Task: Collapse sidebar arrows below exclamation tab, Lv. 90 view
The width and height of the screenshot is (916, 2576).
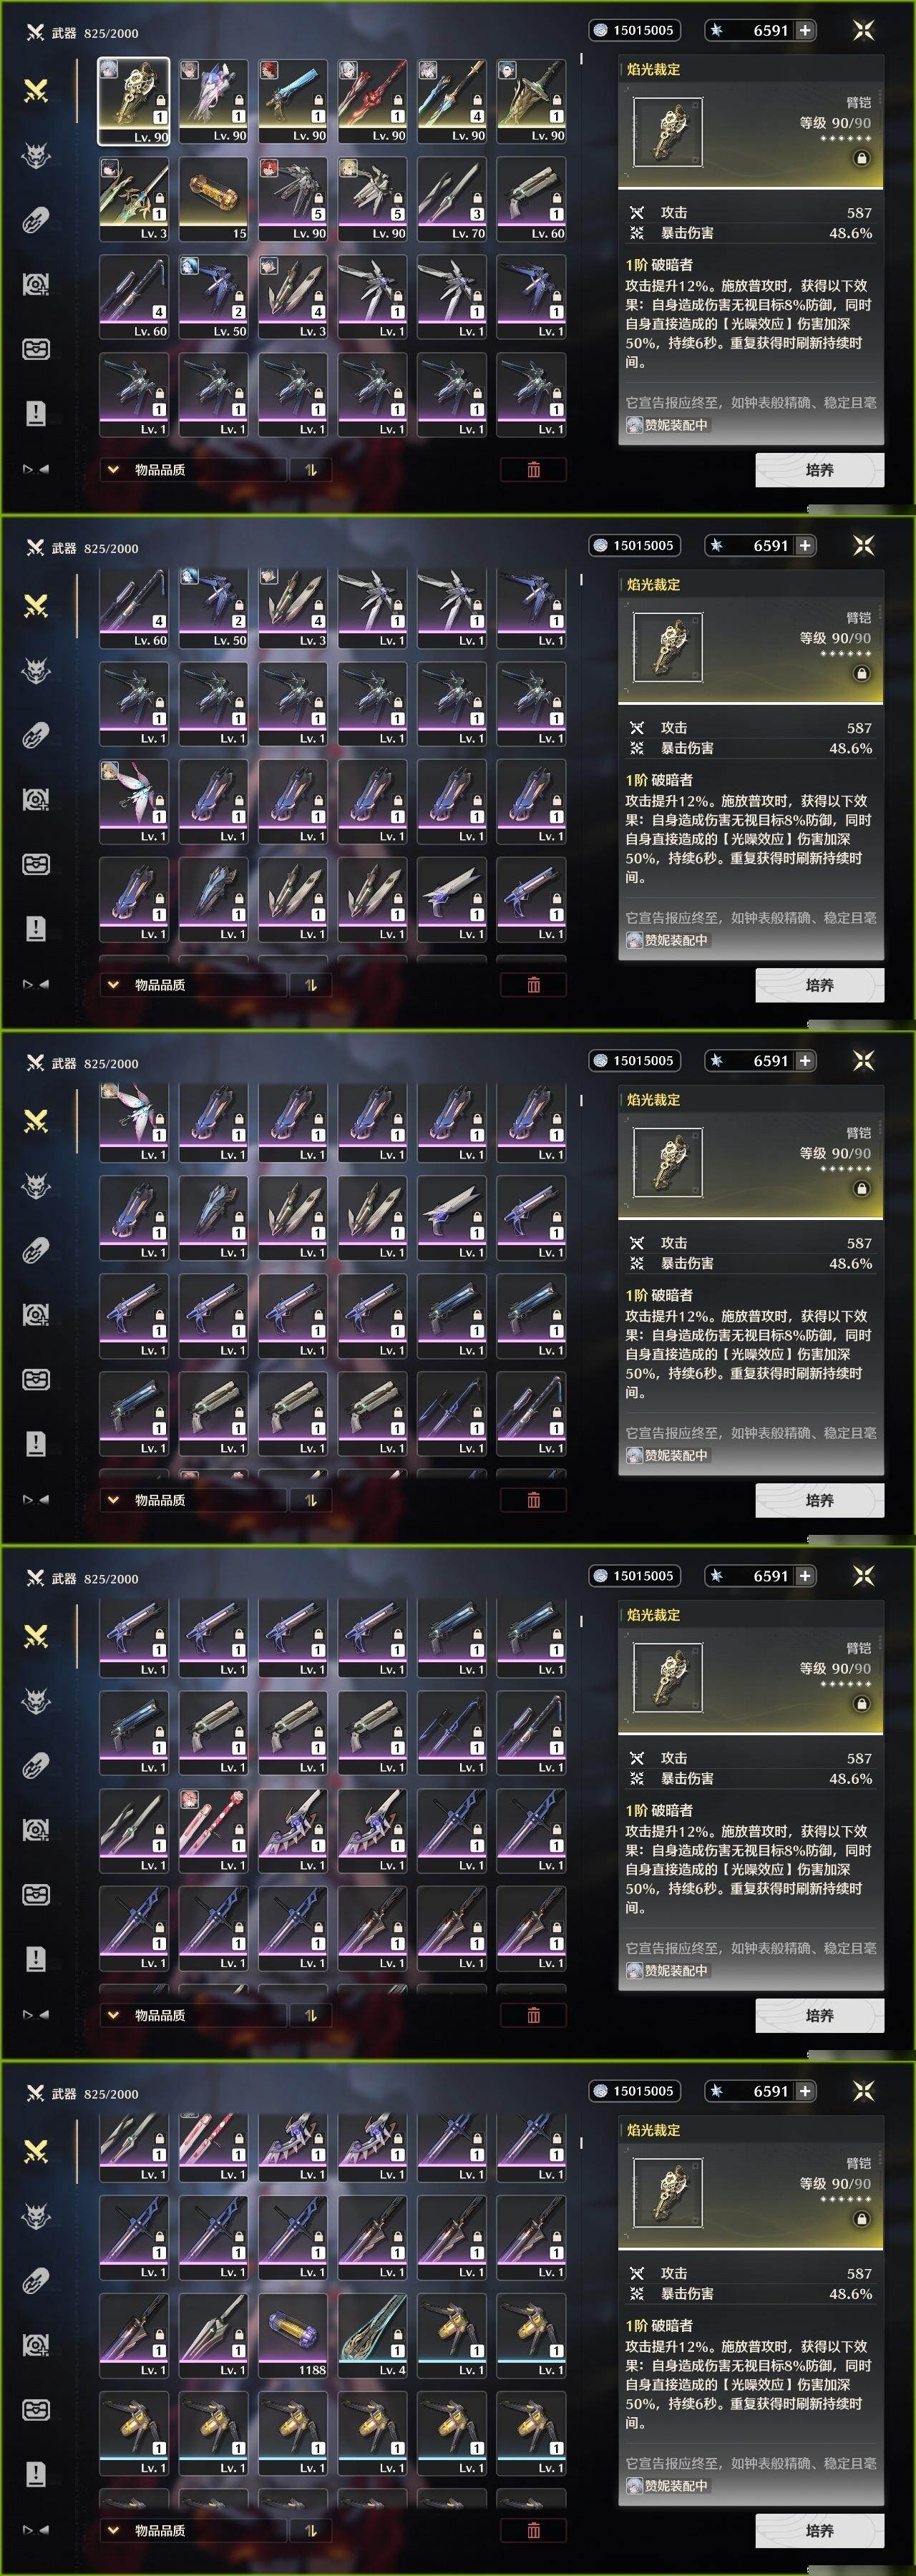Action: tap(36, 469)
